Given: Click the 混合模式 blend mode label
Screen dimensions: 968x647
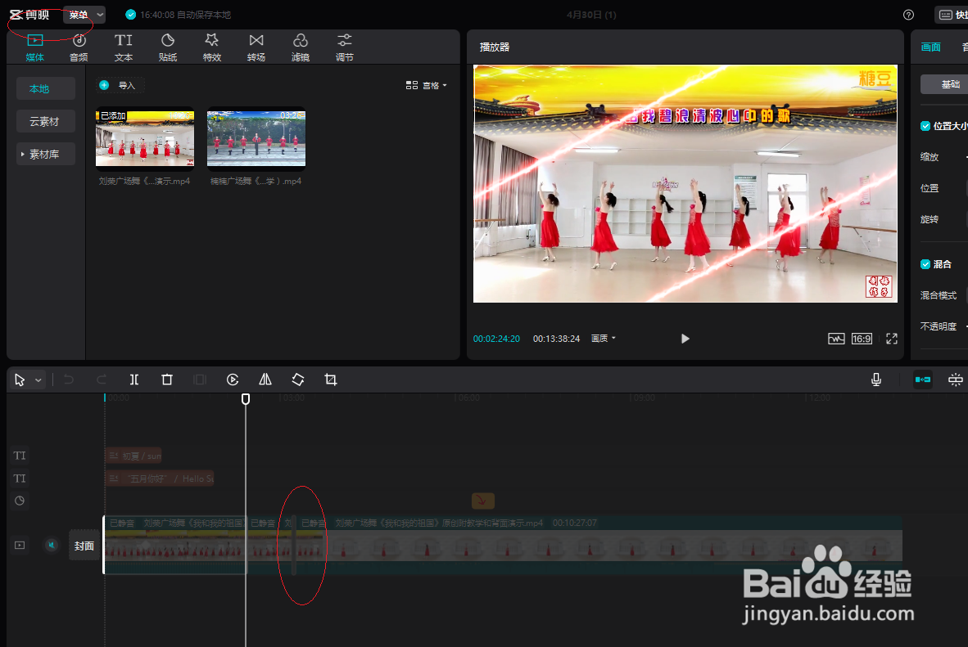Looking at the screenshot, I should tap(939, 295).
